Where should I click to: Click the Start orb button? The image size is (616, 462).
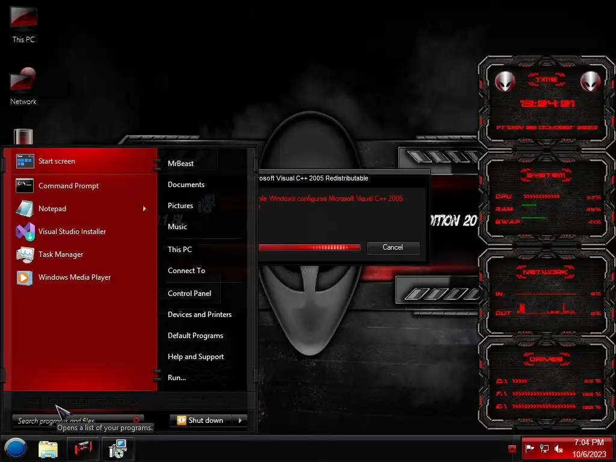(15, 448)
